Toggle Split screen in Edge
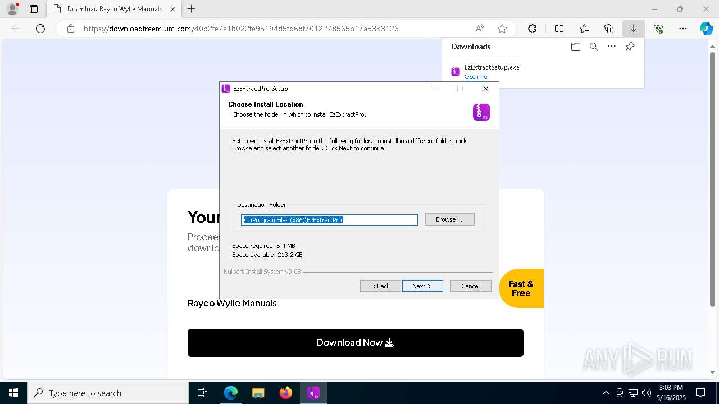 pyautogui.click(x=559, y=29)
